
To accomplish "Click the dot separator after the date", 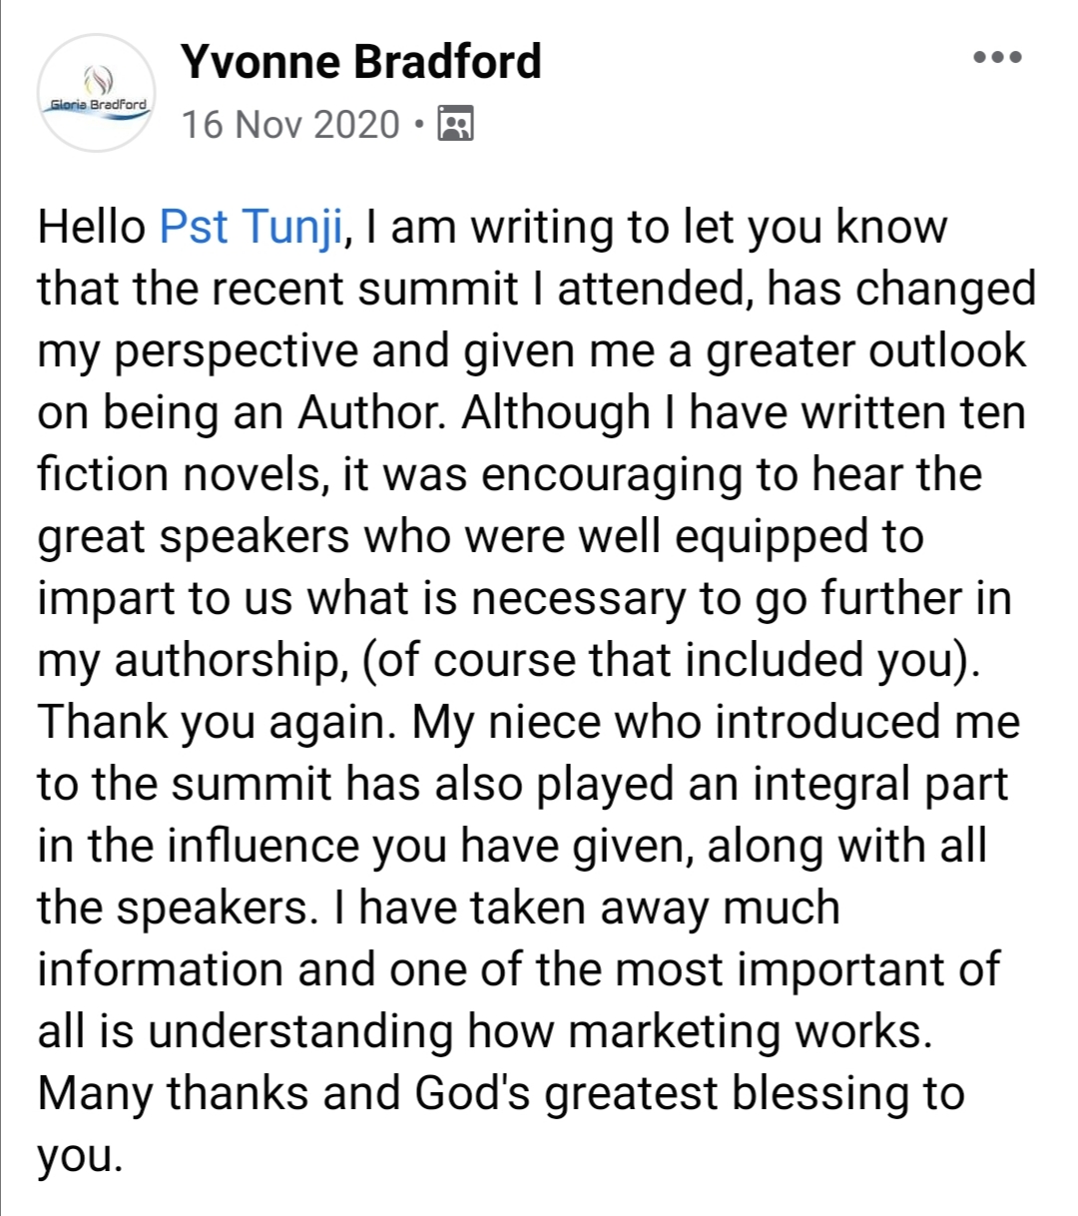I will coord(418,125).
